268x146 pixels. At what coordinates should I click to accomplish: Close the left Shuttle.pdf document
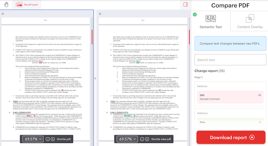click(3, 14)
